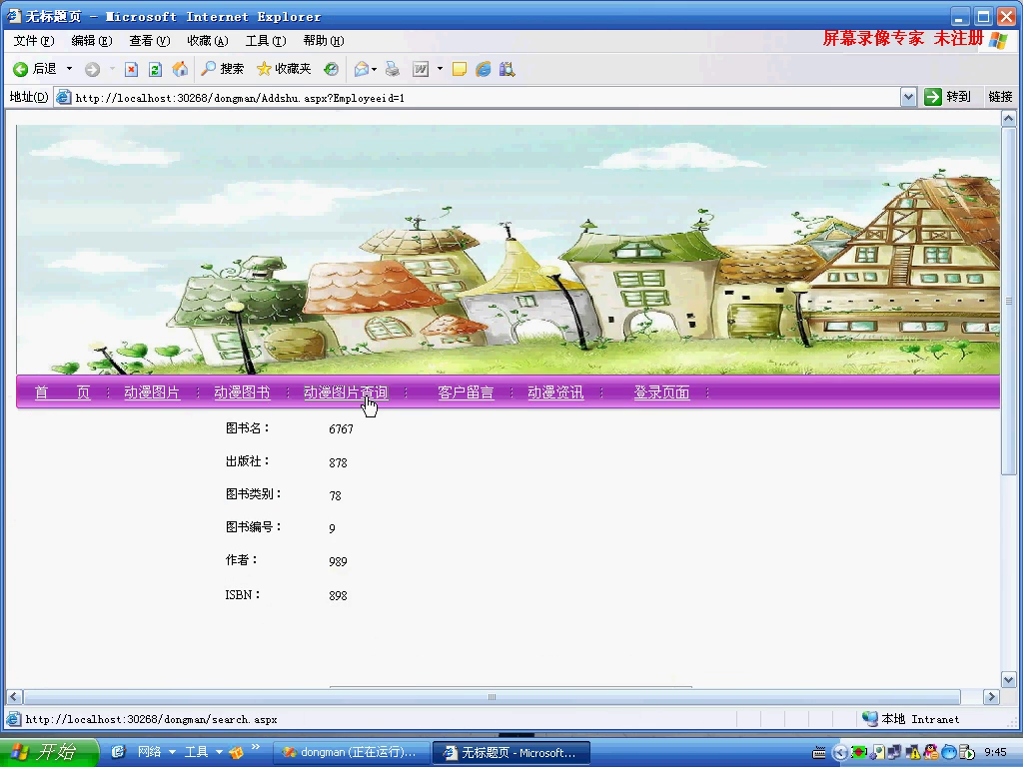Image resolution: width=1023 pixels, height=767 pixels.
Task: Open the 文件(F) menu
Action: click(x=34, y=40)
